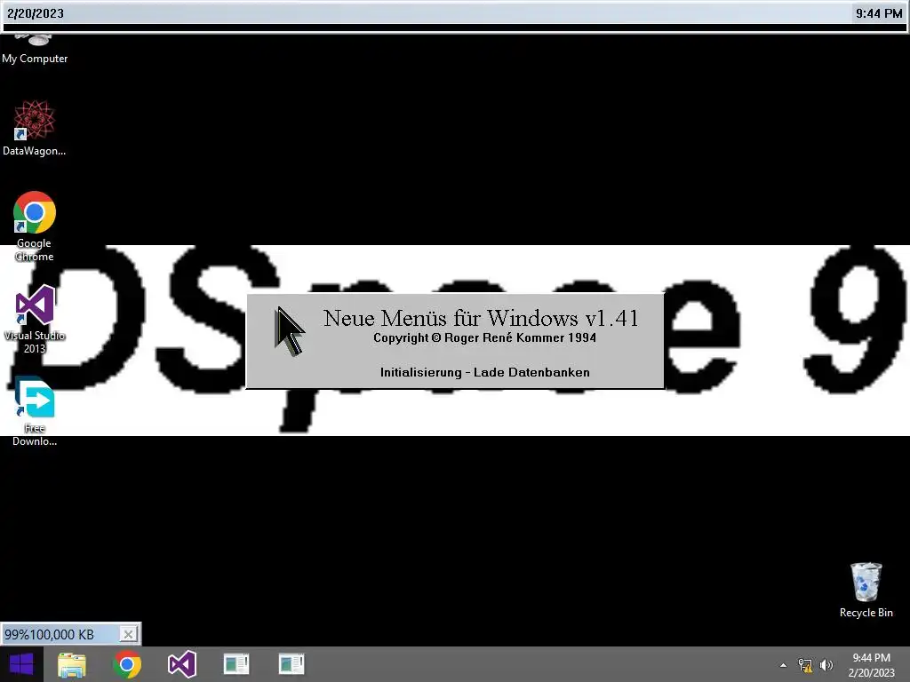Open the Free Download Manager desktop shortcut
Image resolution: width=910 pixels, height=682 pixels.
[x=35, y=411]
